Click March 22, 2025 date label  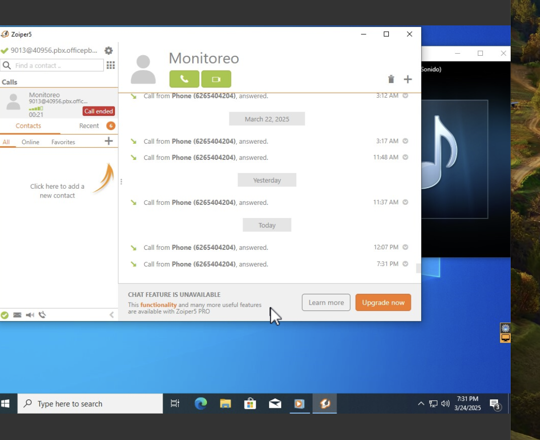pyautogui.click(x=267, y=119)
